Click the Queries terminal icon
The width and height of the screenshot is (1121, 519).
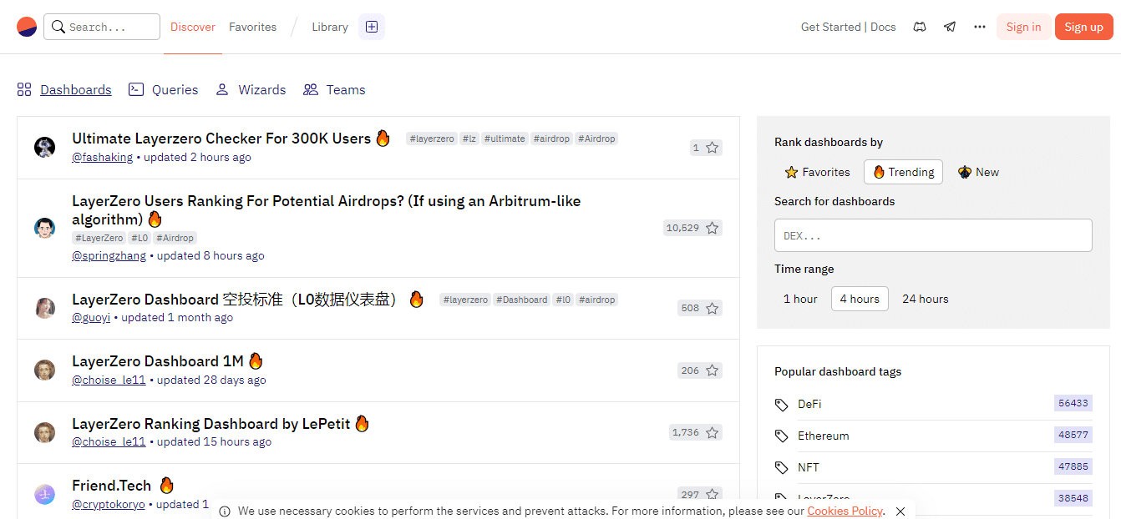coord(136,88)
